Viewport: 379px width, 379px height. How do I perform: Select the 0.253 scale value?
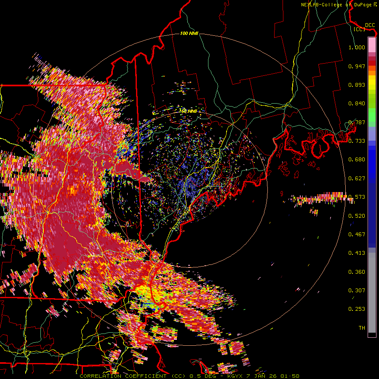coord(357,309)
